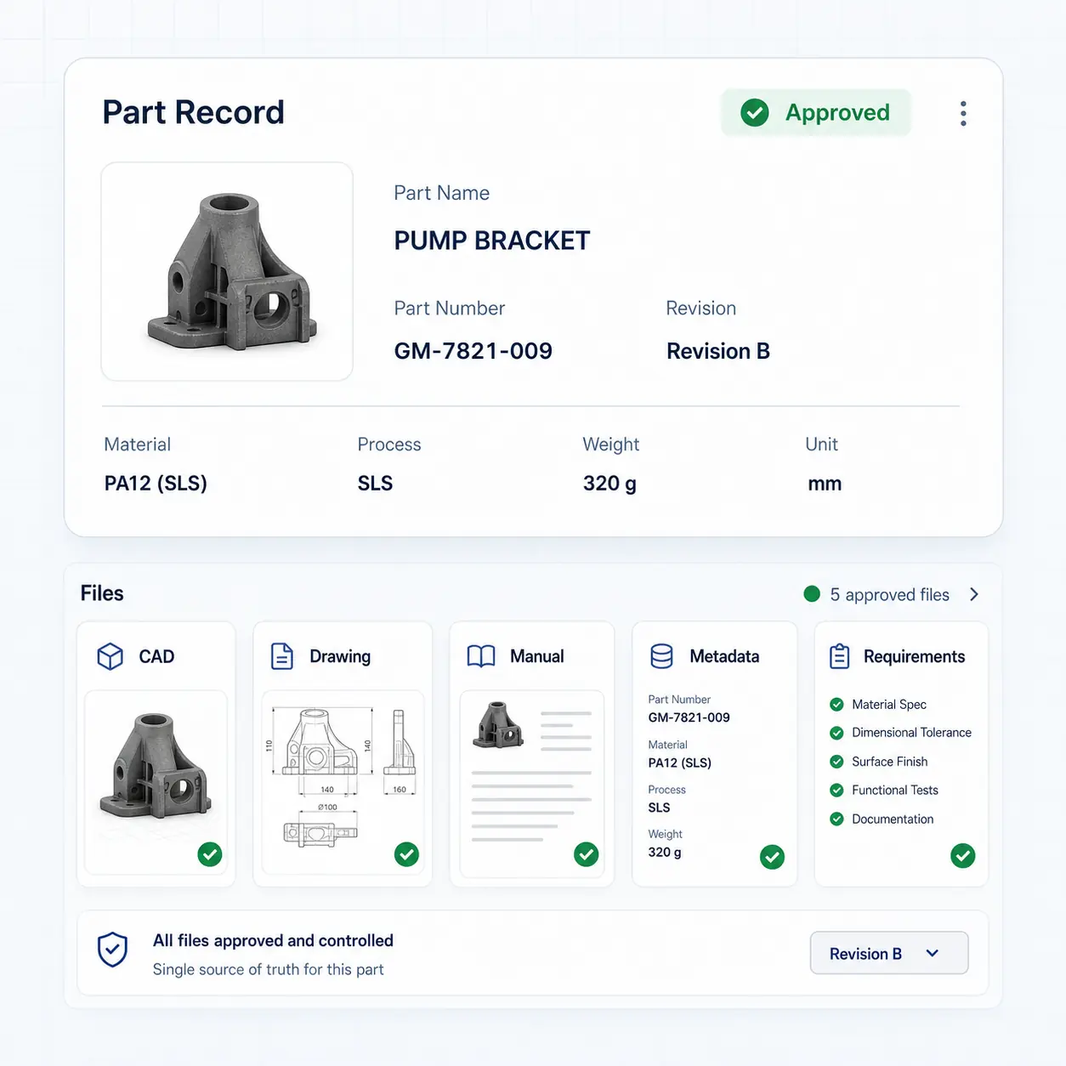The image size is (1066, 1066).
Task: Click the CAD card title
Action: point(156,656)
